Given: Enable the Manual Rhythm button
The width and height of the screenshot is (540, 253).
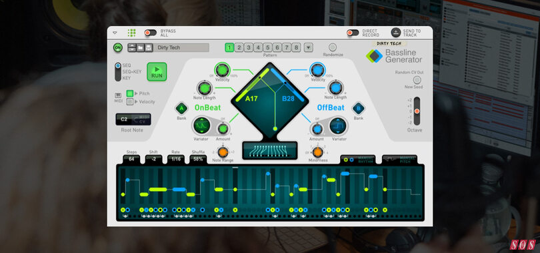Looking at the screenshot, I should tap(358, 160).
